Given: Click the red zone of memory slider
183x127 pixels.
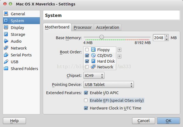Looking at the screenshot, I should pyautogui.click(x=144, y=40).
